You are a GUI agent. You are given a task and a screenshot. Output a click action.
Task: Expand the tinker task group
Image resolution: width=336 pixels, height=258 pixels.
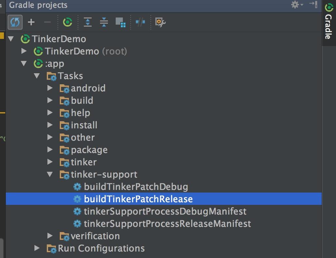click(x=50, y=162)
